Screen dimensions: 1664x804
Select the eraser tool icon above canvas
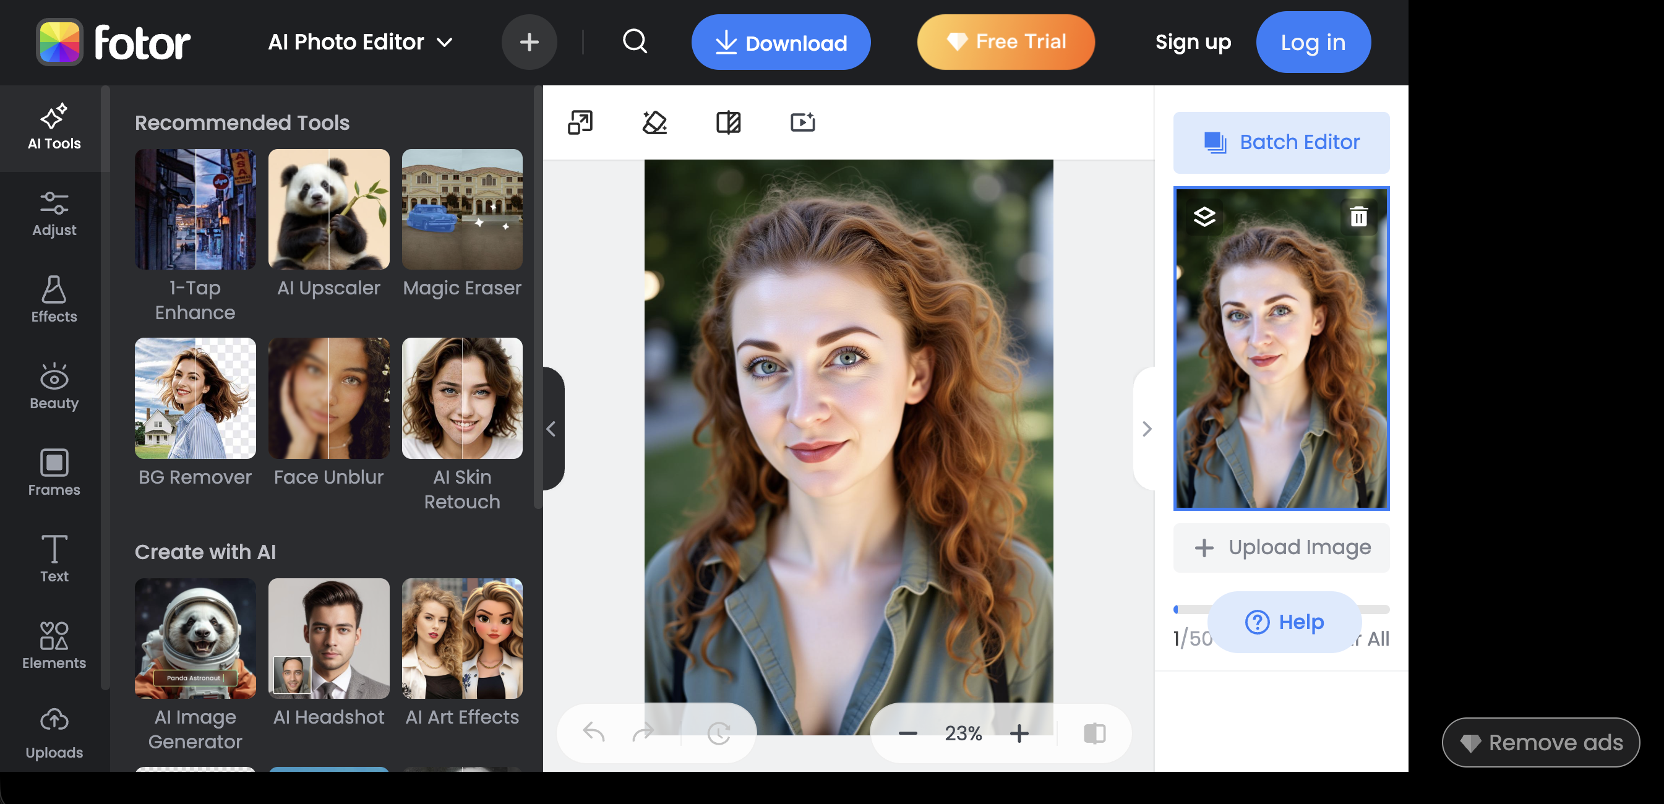[x=654, y=122]
